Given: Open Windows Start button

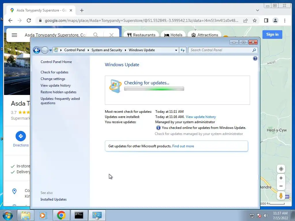Looking at the screenshot, I should [x=7, y=215].
